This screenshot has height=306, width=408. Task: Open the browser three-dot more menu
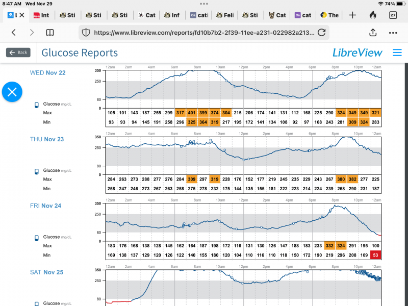point(393,32)
